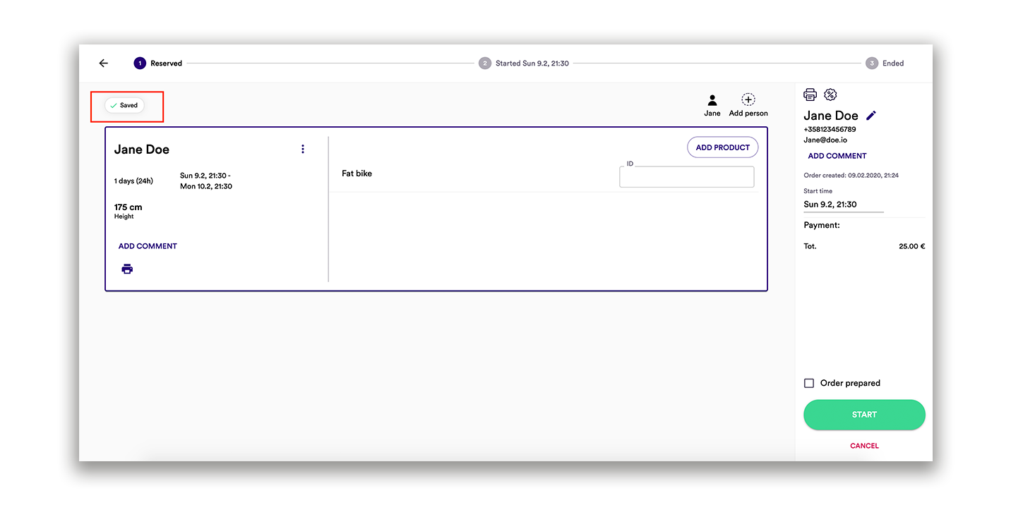Click the Saved status chip

[x=124, y=105]
